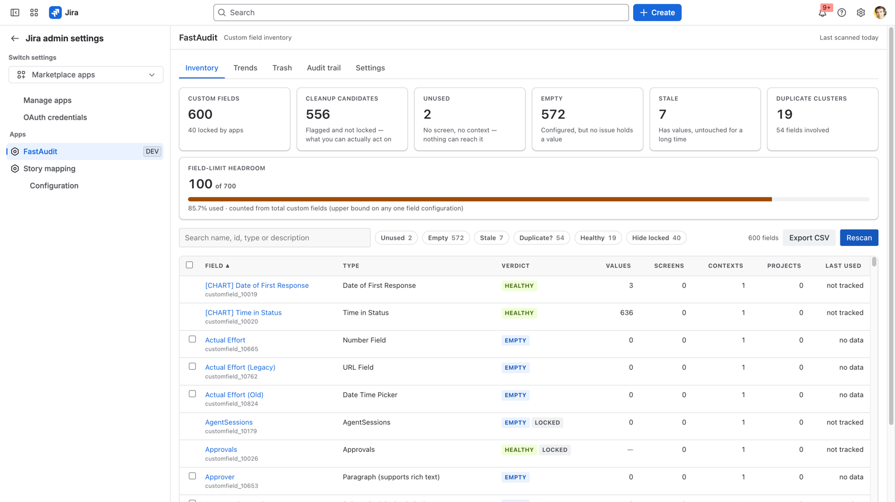
Task: Click the Duplicate Clusters 19 card
Action: coord(823,119)
